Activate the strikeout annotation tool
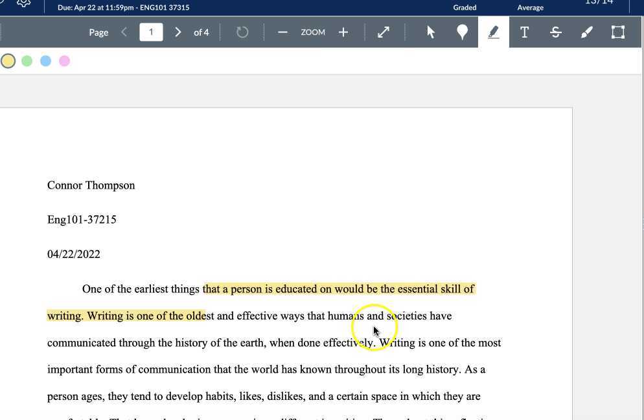Screen dimensions: 644x420 point(555,32)
